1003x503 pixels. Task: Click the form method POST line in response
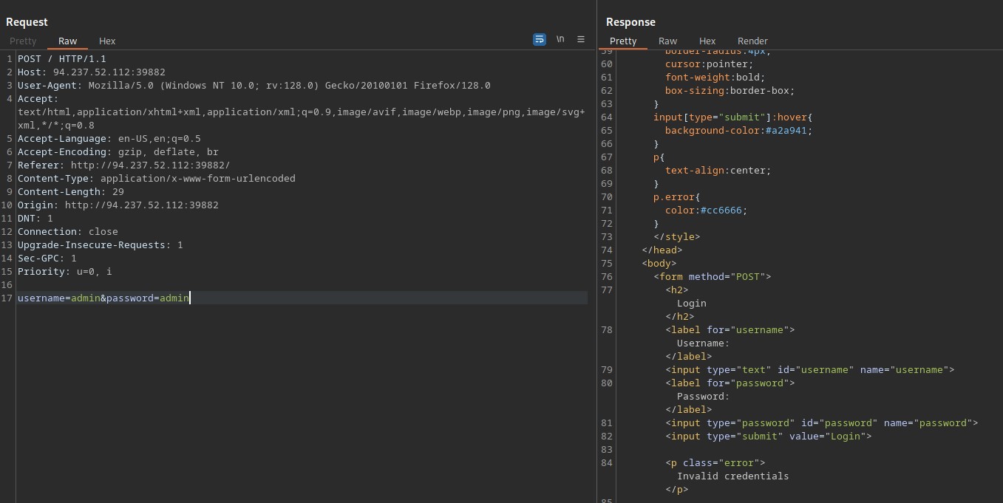712,276
